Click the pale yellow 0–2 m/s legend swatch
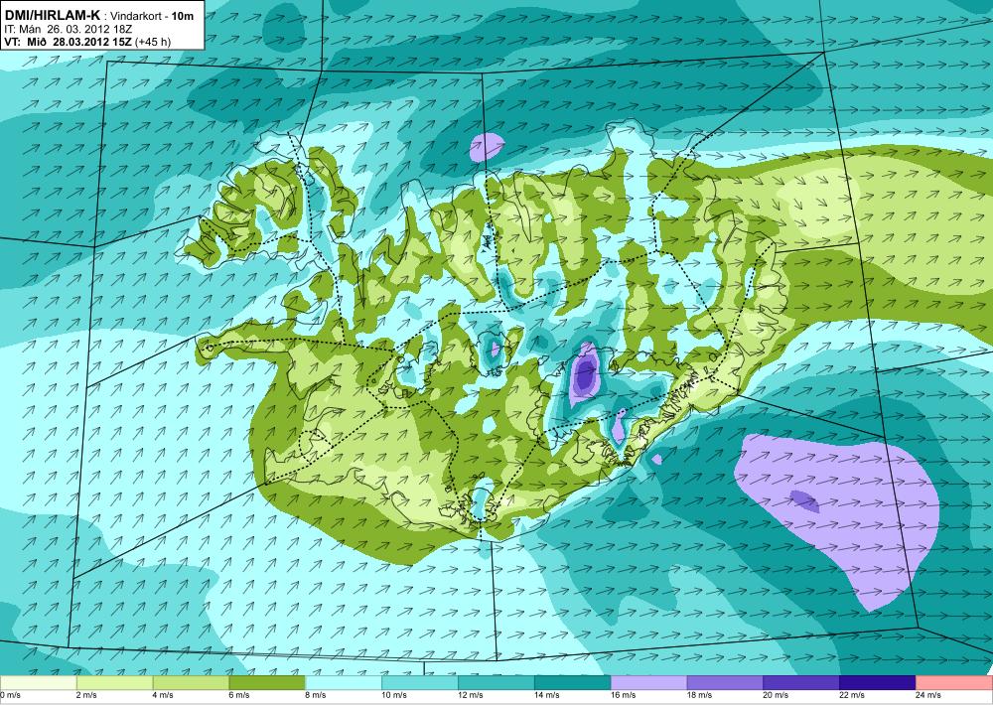993x705 pixels. pos(38,683)
